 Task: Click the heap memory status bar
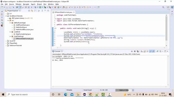pos(123,90)
